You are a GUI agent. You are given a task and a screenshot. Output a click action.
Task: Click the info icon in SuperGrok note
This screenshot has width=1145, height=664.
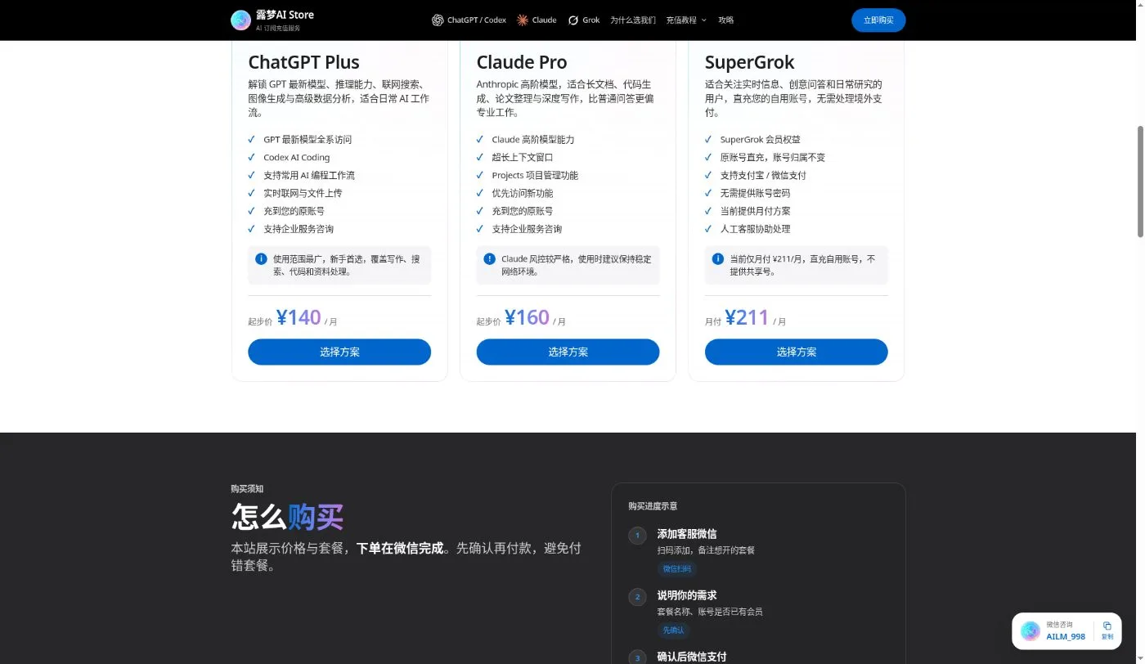717,259
